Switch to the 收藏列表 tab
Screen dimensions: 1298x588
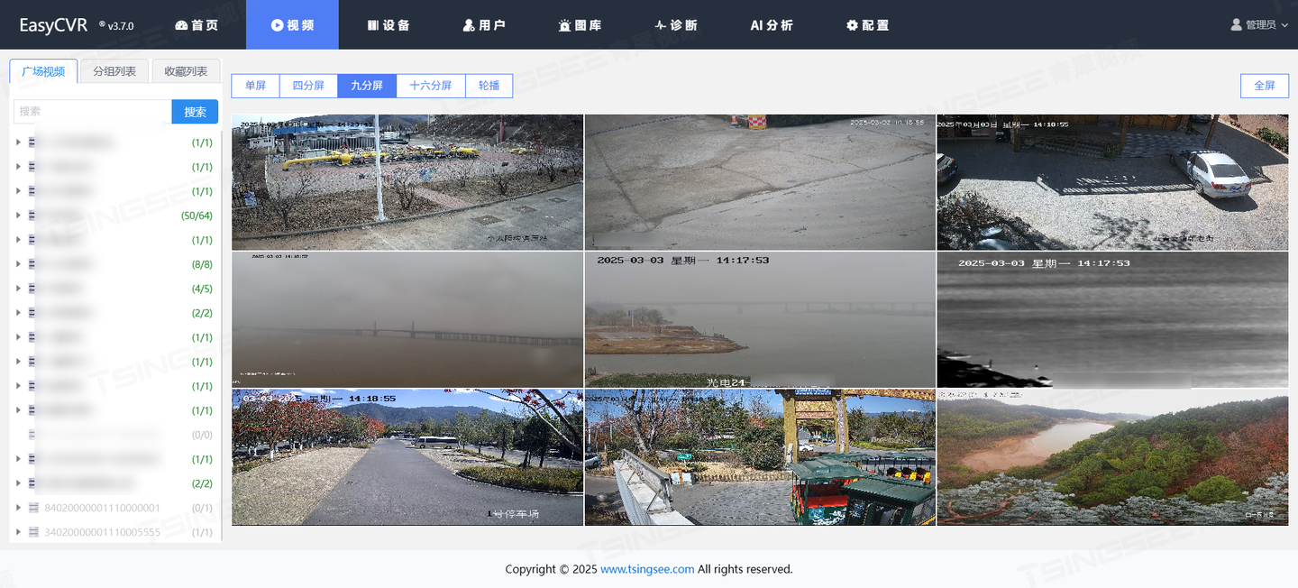186,69
